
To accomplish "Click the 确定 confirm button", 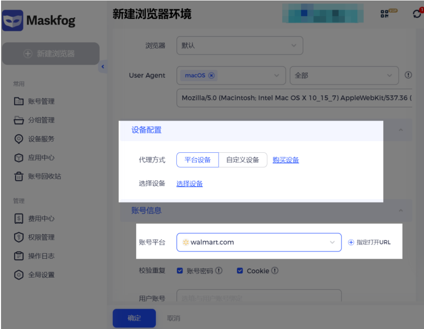I will click(134, 318).
